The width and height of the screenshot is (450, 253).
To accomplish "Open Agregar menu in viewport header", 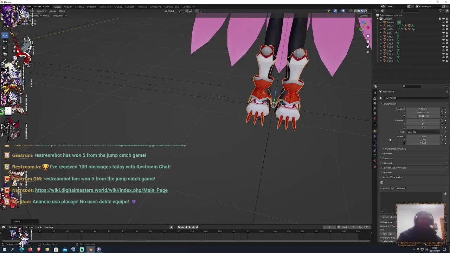I will tap(53, 11).
